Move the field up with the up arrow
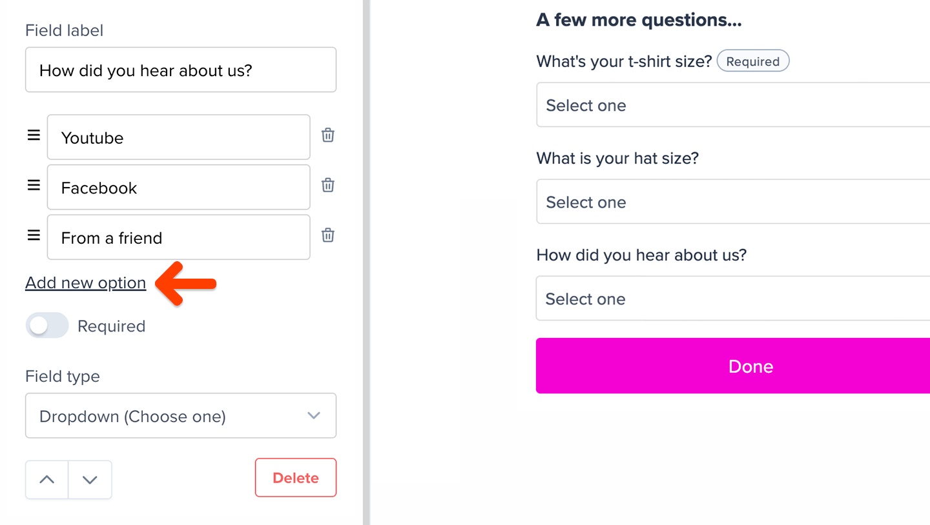 pyautogui.click(x=46, y=479)
